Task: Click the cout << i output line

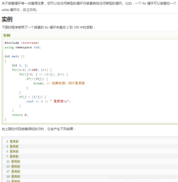Action: coord(48,101)
